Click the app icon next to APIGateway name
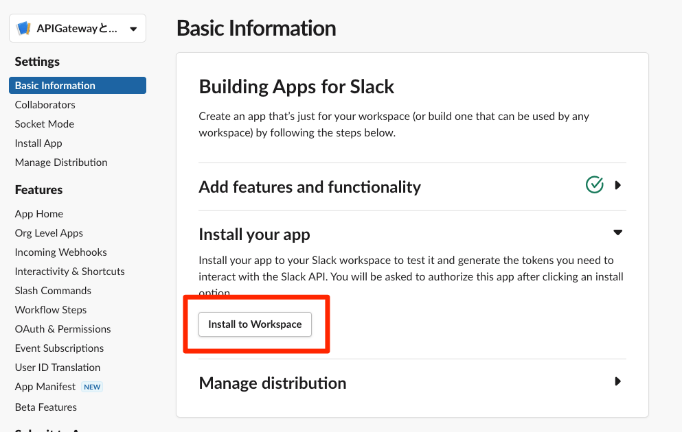 pos(24,29)
